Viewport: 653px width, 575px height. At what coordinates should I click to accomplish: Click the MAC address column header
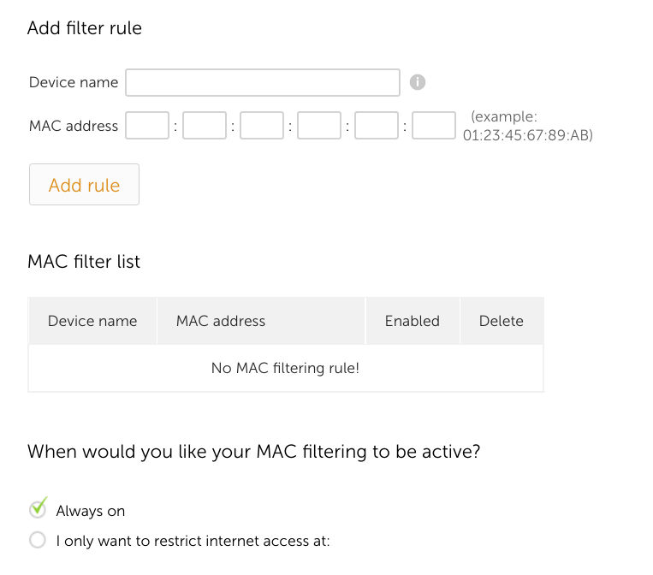(261, 321)
